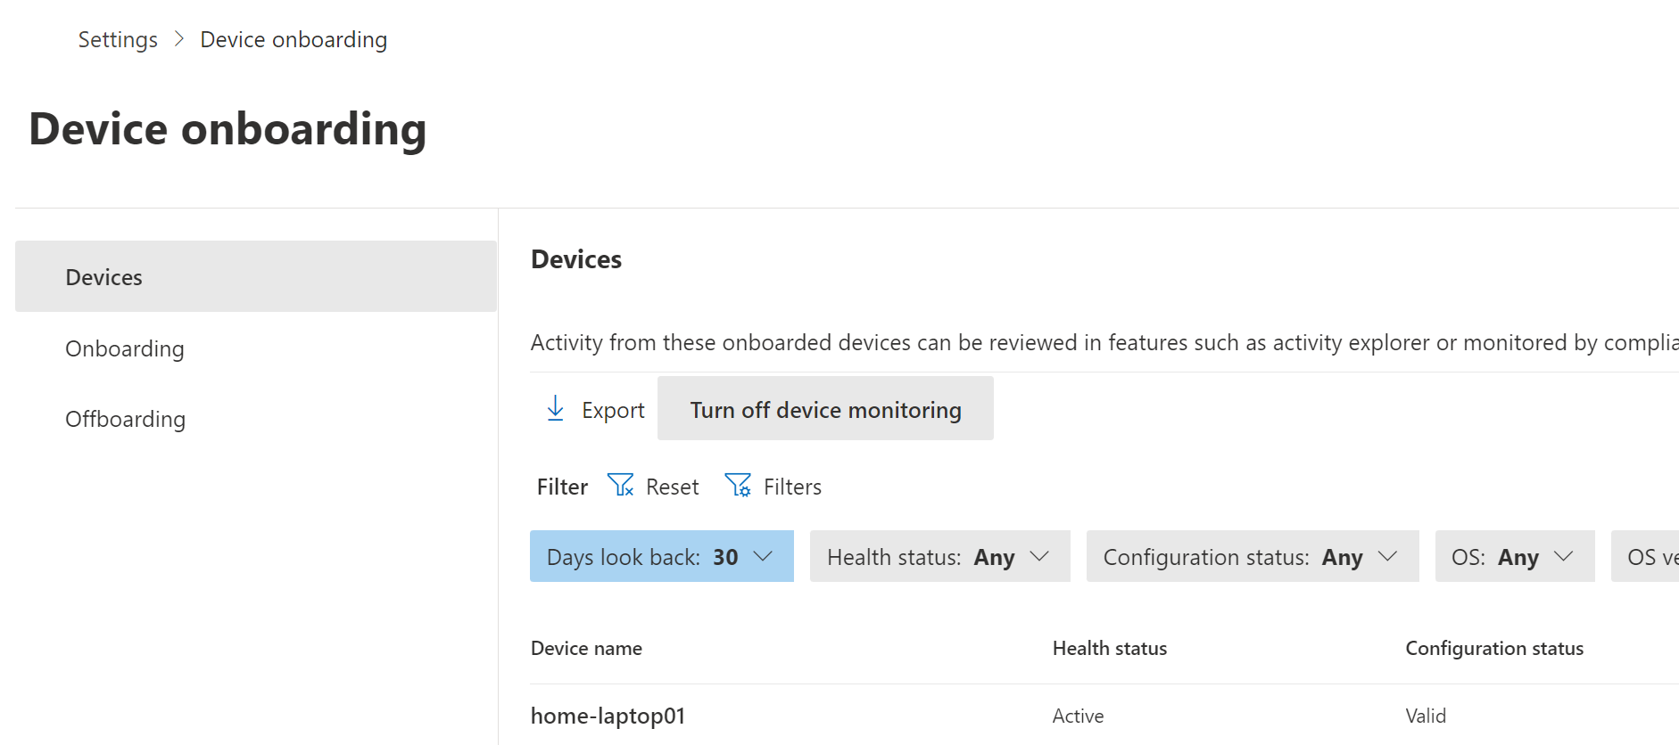
Task: Expand the OS filter dropdown
Action: click(x=1514, y=557)
